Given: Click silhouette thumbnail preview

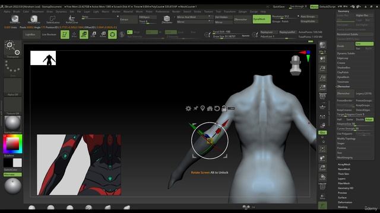Looking at the screenshot, I should pos(43,58).
